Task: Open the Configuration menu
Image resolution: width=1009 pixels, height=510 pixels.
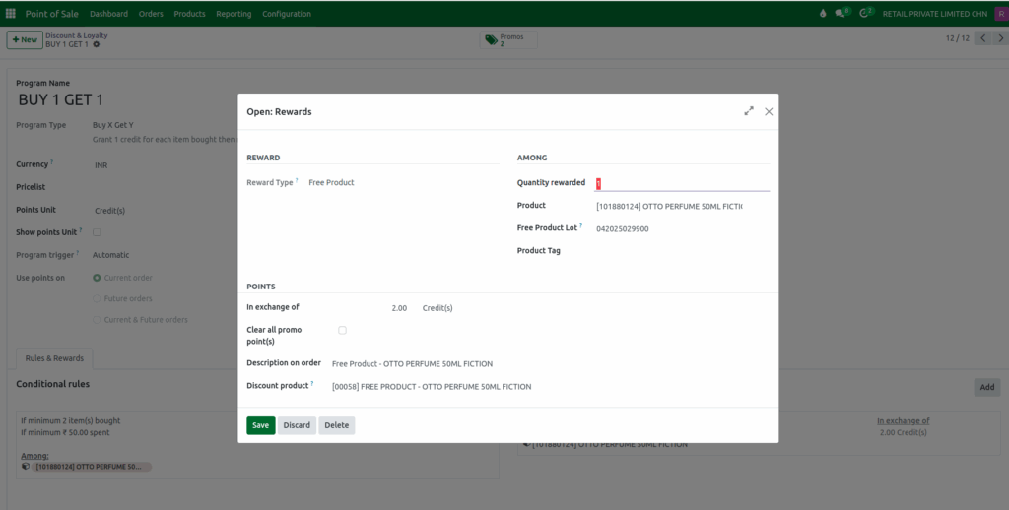Action: point(287,14)
